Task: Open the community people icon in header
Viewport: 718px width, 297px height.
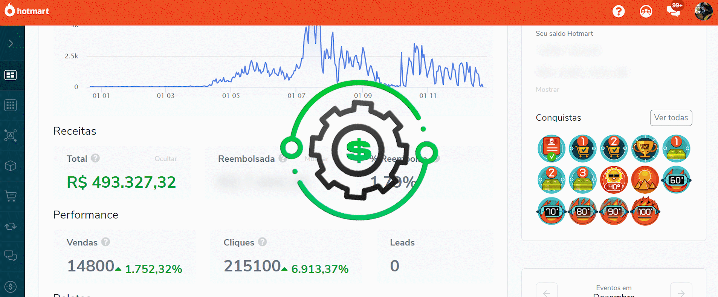Action: click(x=646, y=11)
